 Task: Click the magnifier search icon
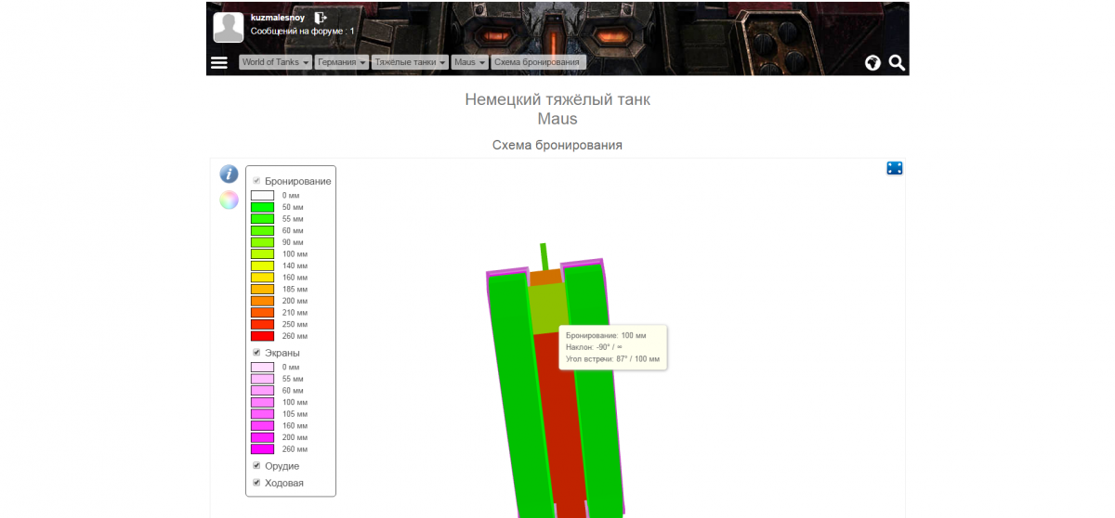[897, 62]
